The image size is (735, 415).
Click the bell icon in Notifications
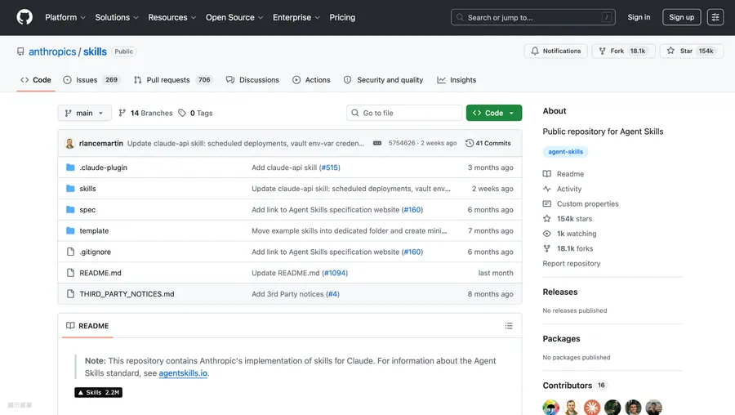[x=535, y=51]
